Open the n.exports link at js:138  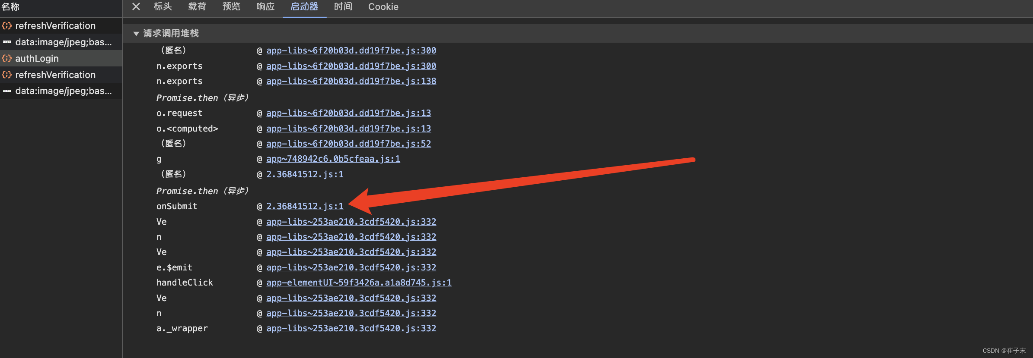coord(351,81)
